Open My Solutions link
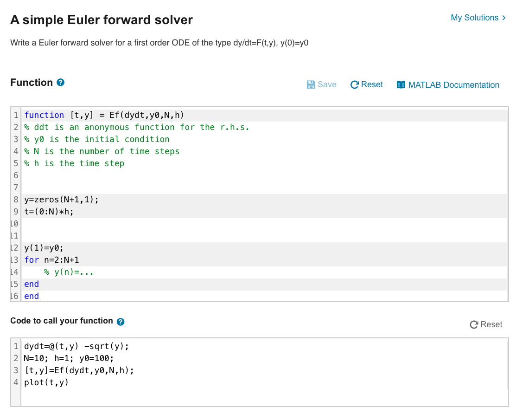Viewport: 516px width, 414px height. (x=475, y=18)
